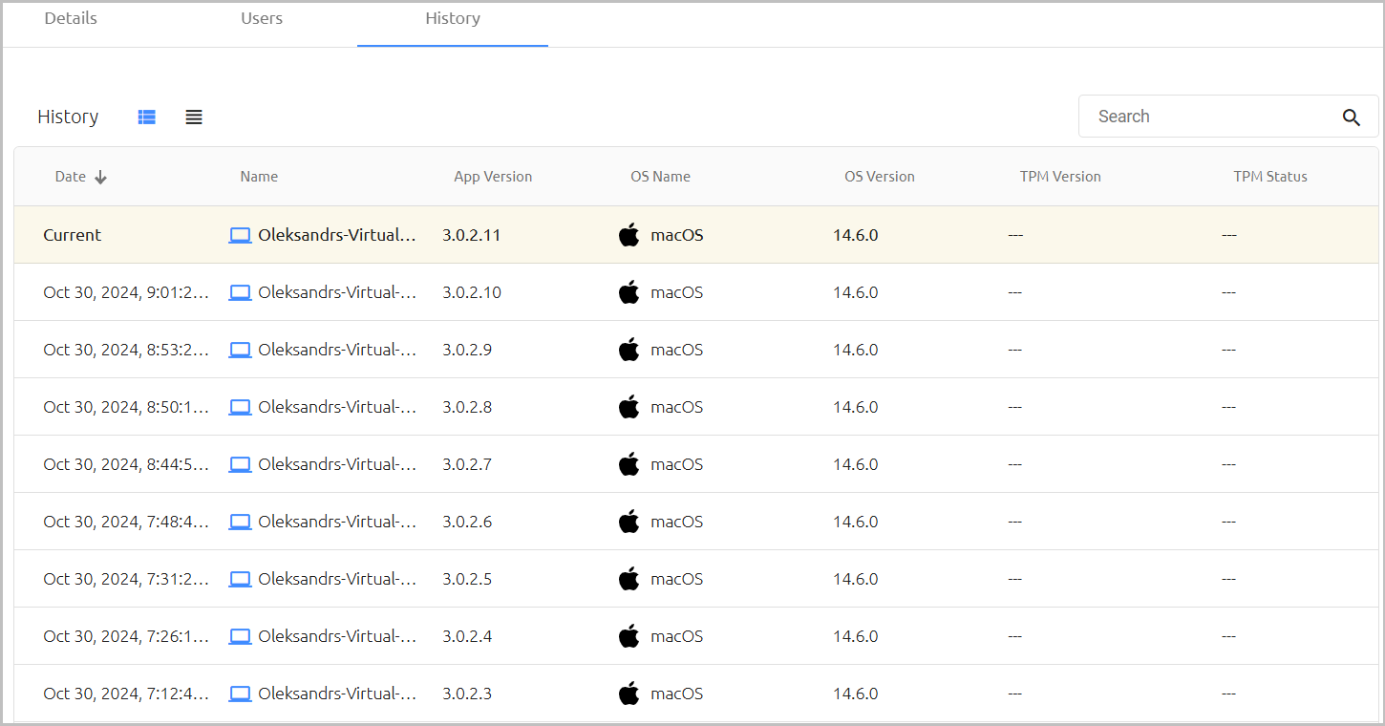Click app version '3.0.2.8' cell

tap(467, 407)
